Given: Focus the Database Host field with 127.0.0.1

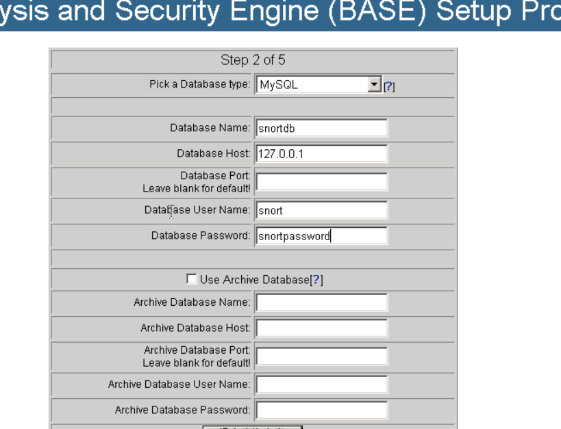Looking at the screenshot, I should (321, 154).
